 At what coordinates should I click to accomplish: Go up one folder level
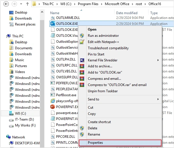27,4
